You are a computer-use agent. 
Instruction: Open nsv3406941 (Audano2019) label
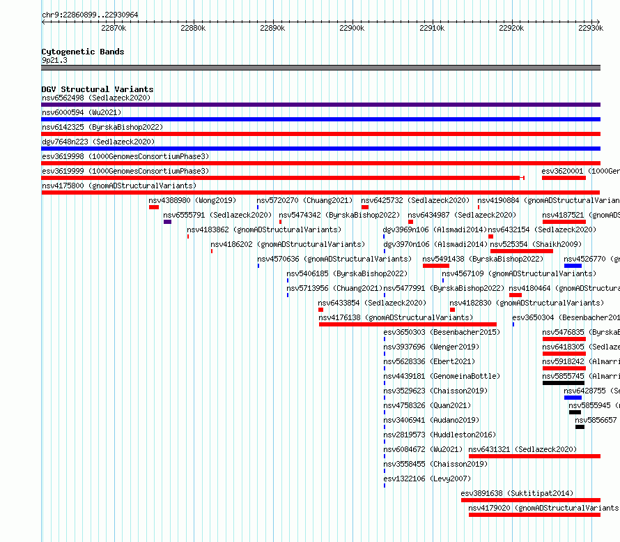tap(431, 420)
